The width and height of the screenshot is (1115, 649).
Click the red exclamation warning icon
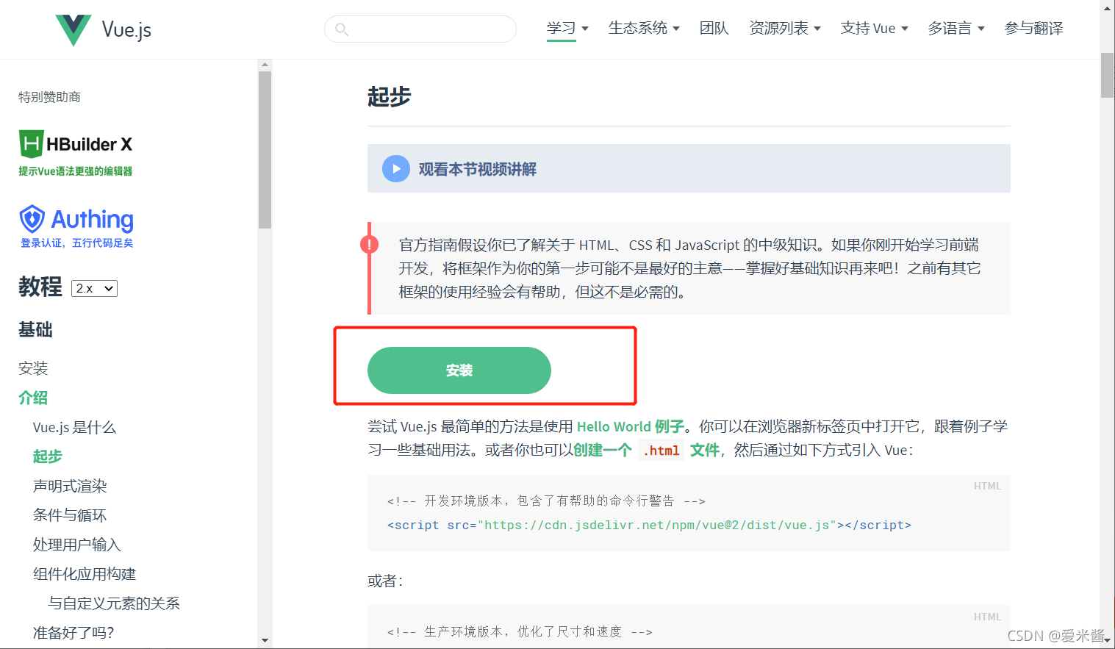click(x=369, y=244)
